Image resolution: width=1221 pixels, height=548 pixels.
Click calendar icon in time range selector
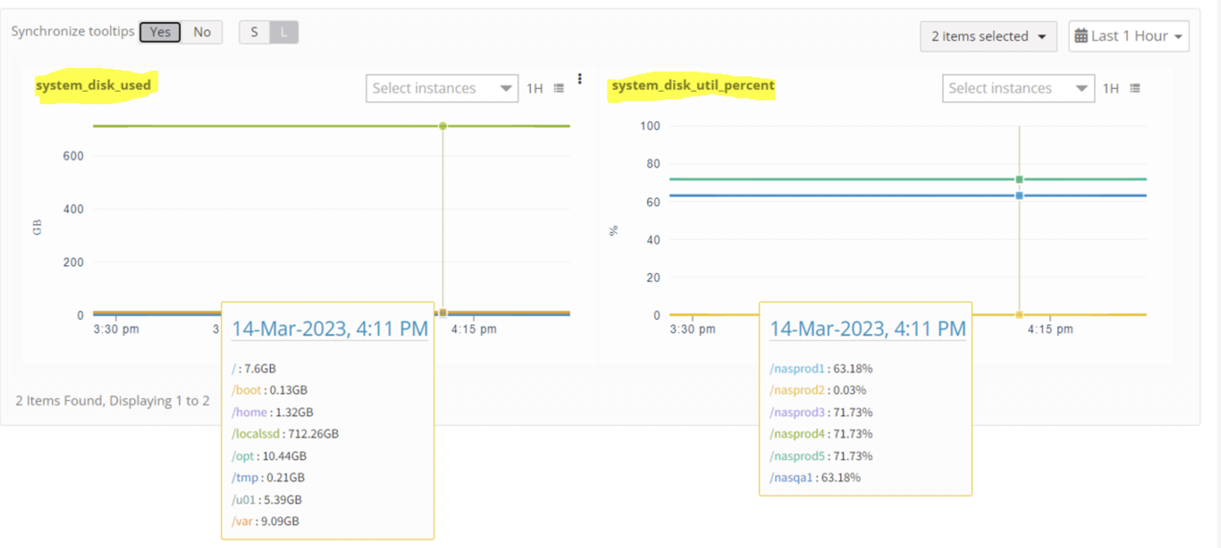1081,36
